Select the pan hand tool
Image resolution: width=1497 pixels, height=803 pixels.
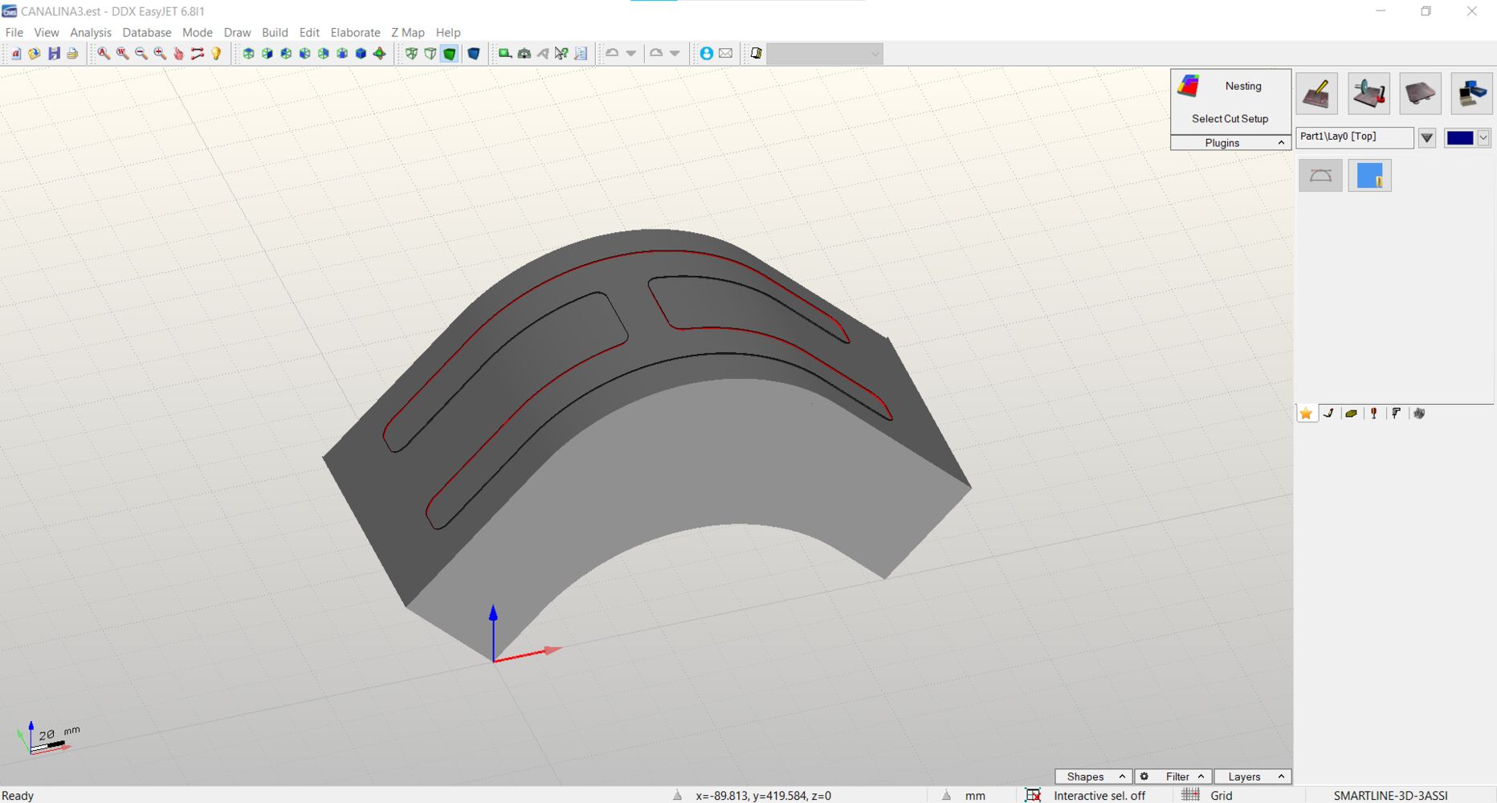(x=178, y=54)
